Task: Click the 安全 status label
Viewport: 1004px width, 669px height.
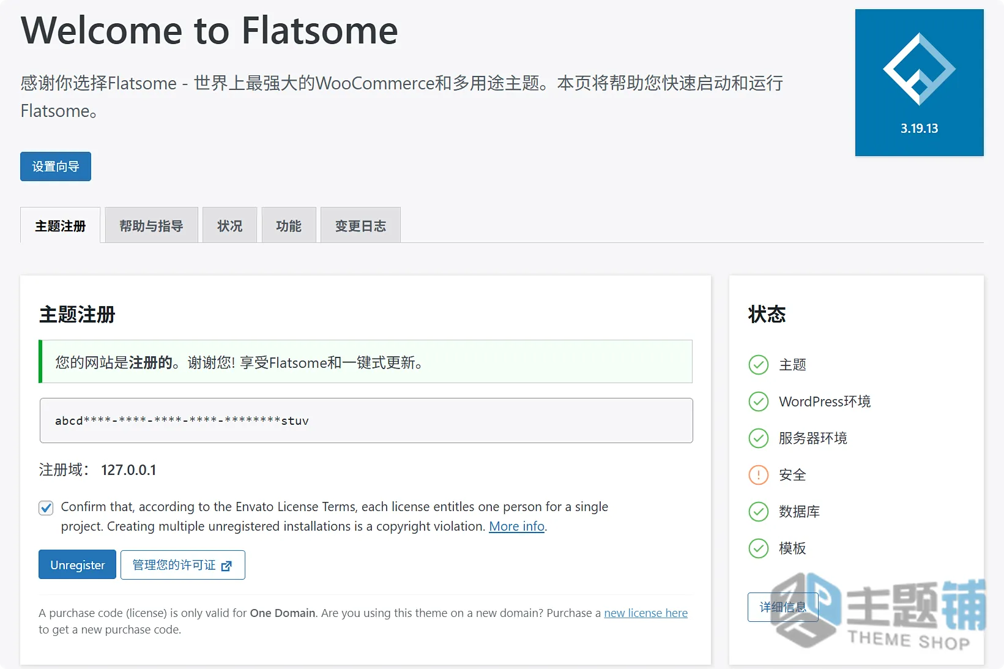Action: click(792, 475)
